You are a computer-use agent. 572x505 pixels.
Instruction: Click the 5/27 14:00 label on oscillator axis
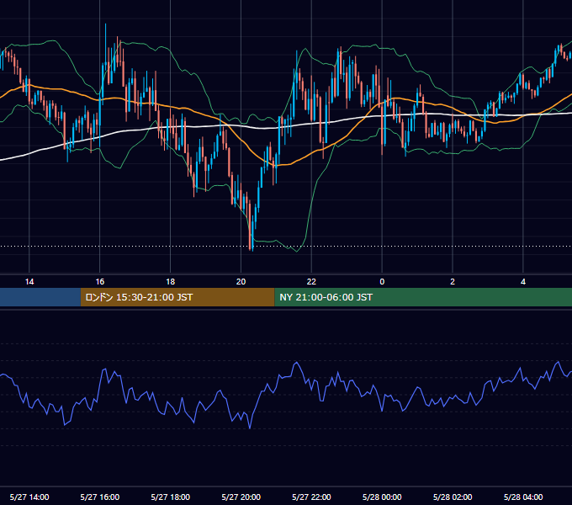click(29, 497)
